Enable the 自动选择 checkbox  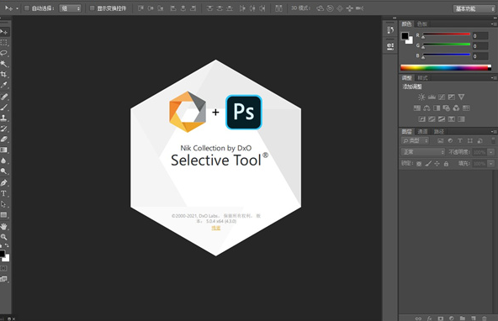click(x=27, y=8)
